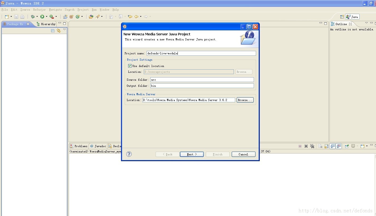376x216 pixels.
Task: Open the Package Explorer view menu triangle
Action: point(64,30)
